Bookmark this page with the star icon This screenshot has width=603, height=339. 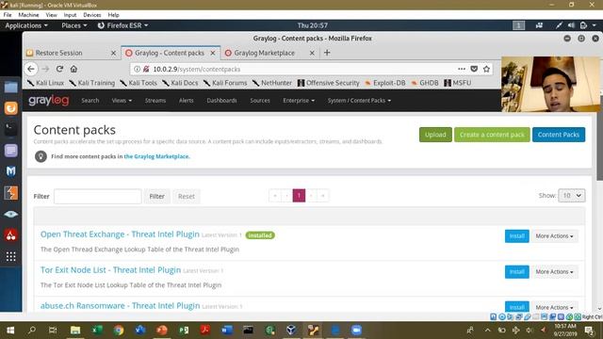point(486,69)
